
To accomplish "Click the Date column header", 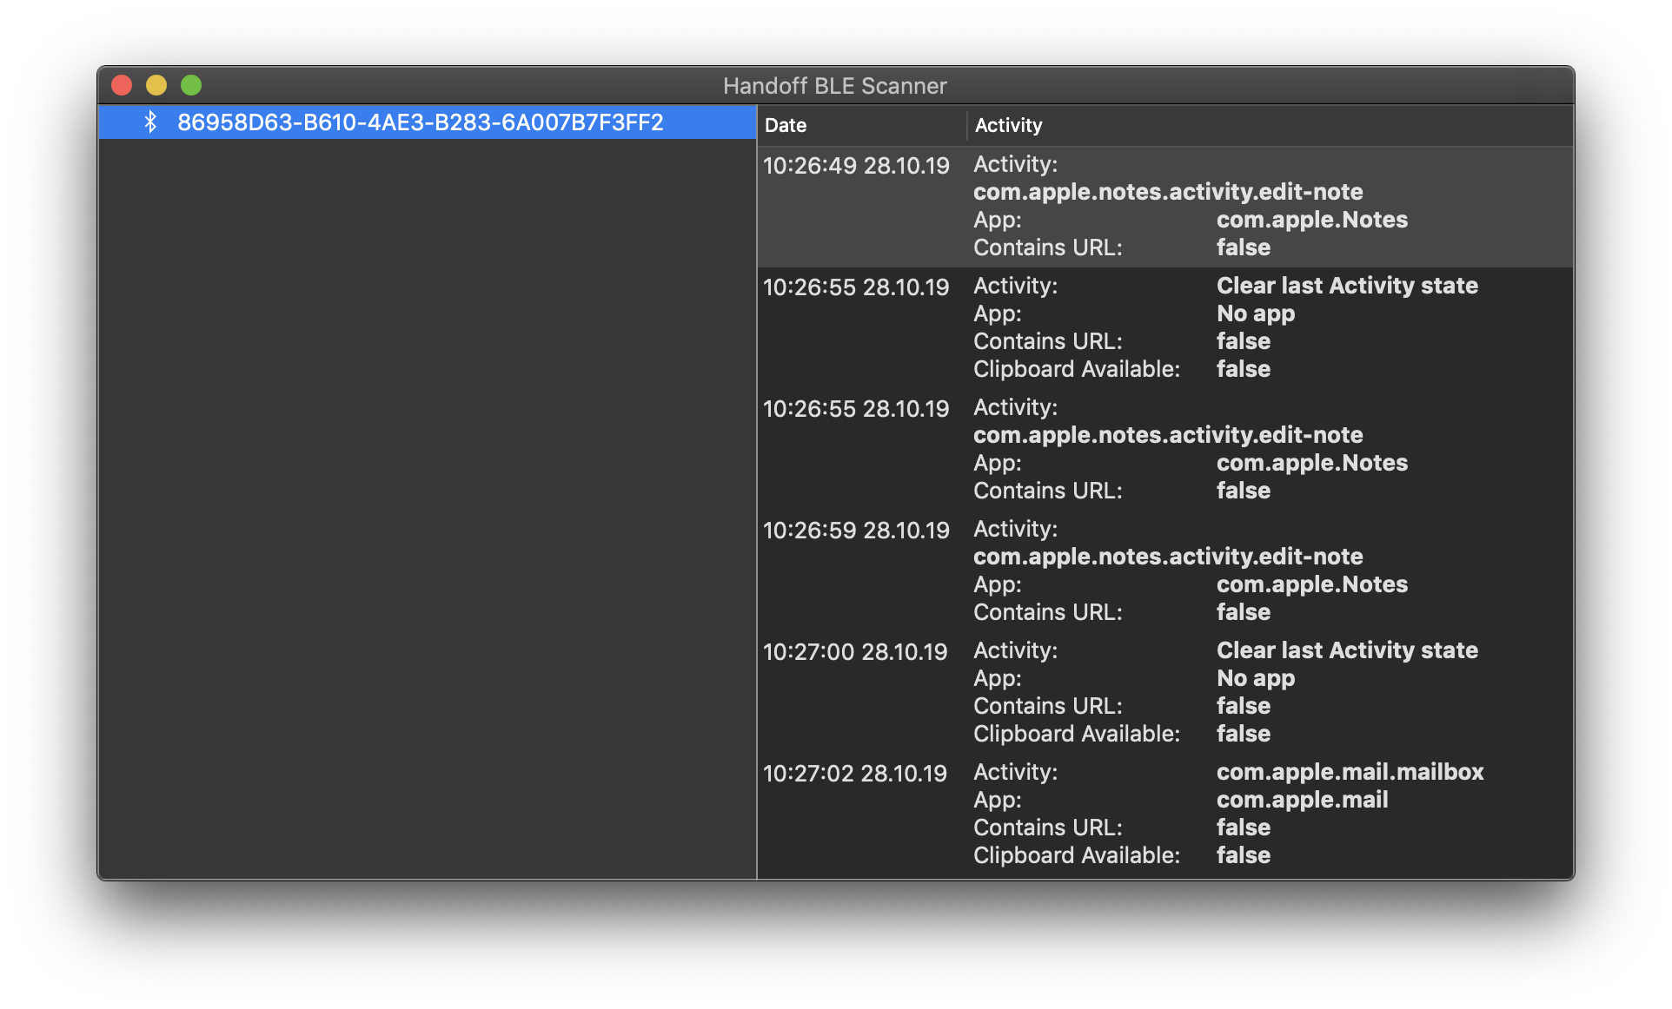I will tap(786, 125).
